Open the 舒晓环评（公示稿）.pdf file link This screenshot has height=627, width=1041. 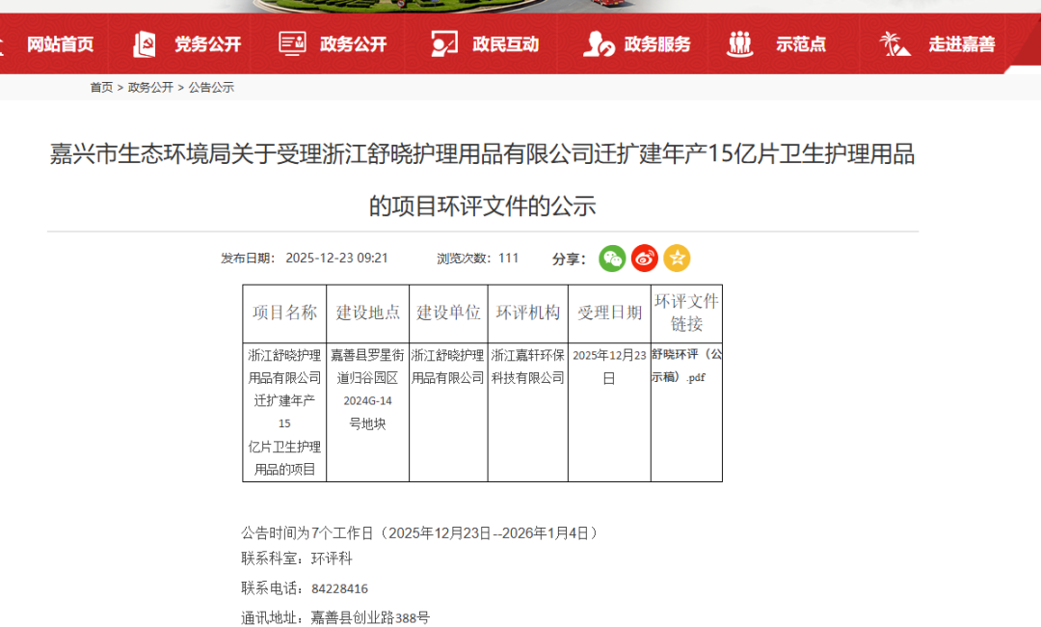pos(686,366)
